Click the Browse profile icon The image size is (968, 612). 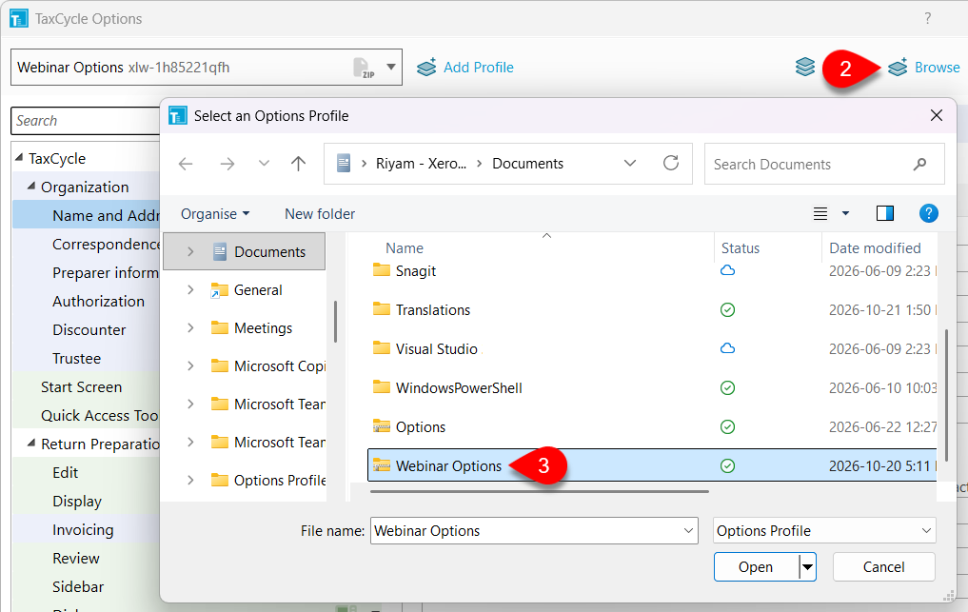coord(898,67)
